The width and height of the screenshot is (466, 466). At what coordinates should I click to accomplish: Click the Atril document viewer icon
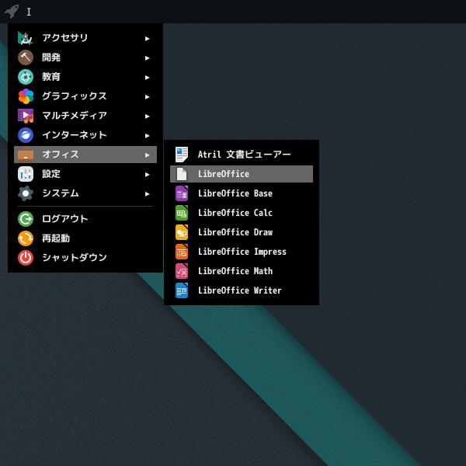(182, 155)
